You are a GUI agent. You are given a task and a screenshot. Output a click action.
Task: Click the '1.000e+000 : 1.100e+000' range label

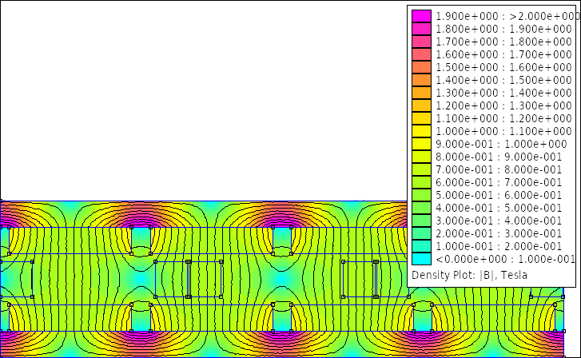(503, 131)
